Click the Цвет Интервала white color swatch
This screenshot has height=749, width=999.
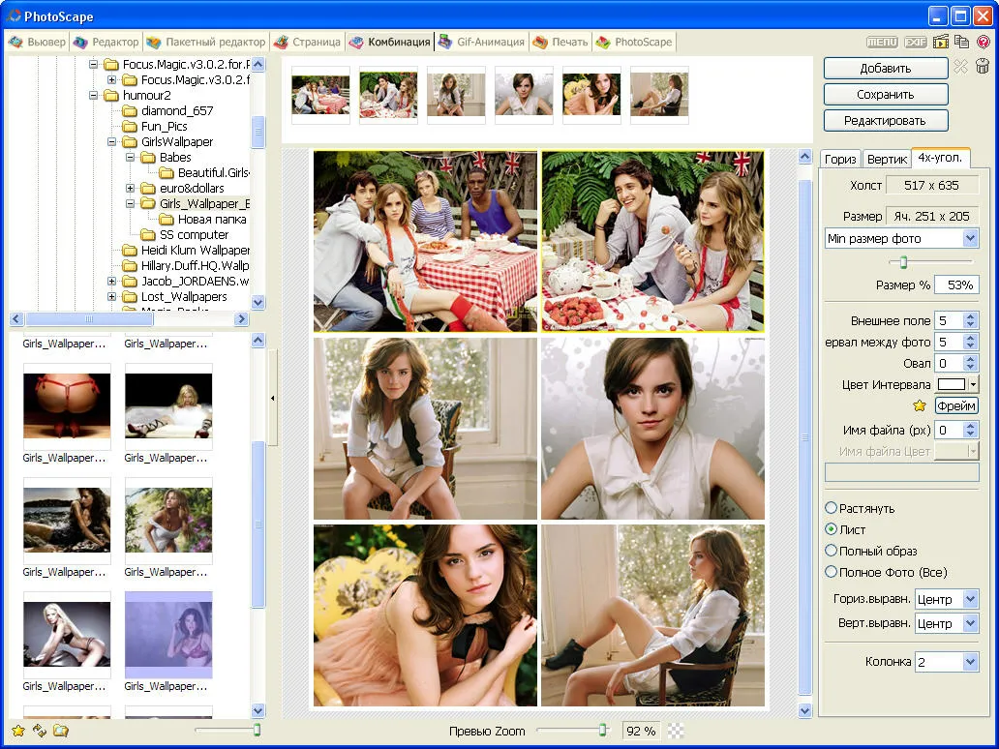pyautogui.click(x=952, y=385)
